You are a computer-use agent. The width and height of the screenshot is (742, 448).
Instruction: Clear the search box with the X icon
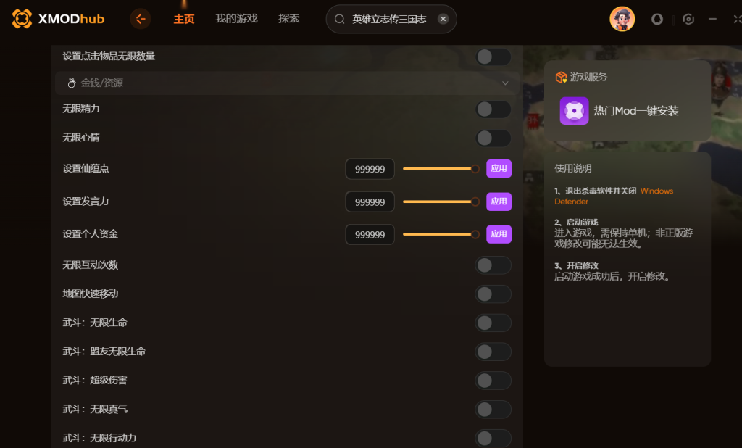(443, 19)
